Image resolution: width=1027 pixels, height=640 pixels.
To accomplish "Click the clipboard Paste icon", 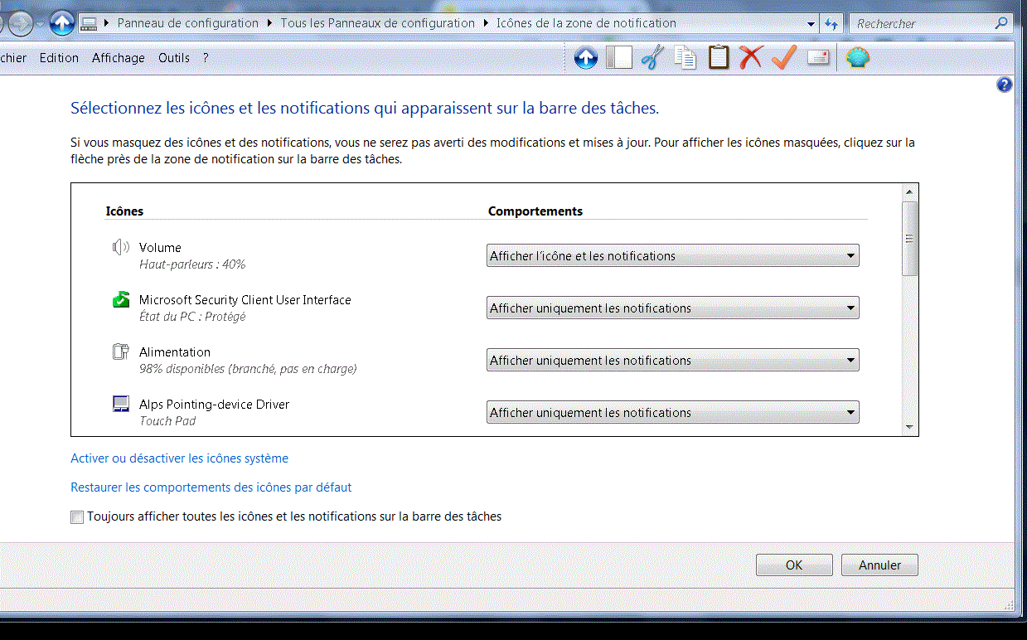I will coord(719,58).
